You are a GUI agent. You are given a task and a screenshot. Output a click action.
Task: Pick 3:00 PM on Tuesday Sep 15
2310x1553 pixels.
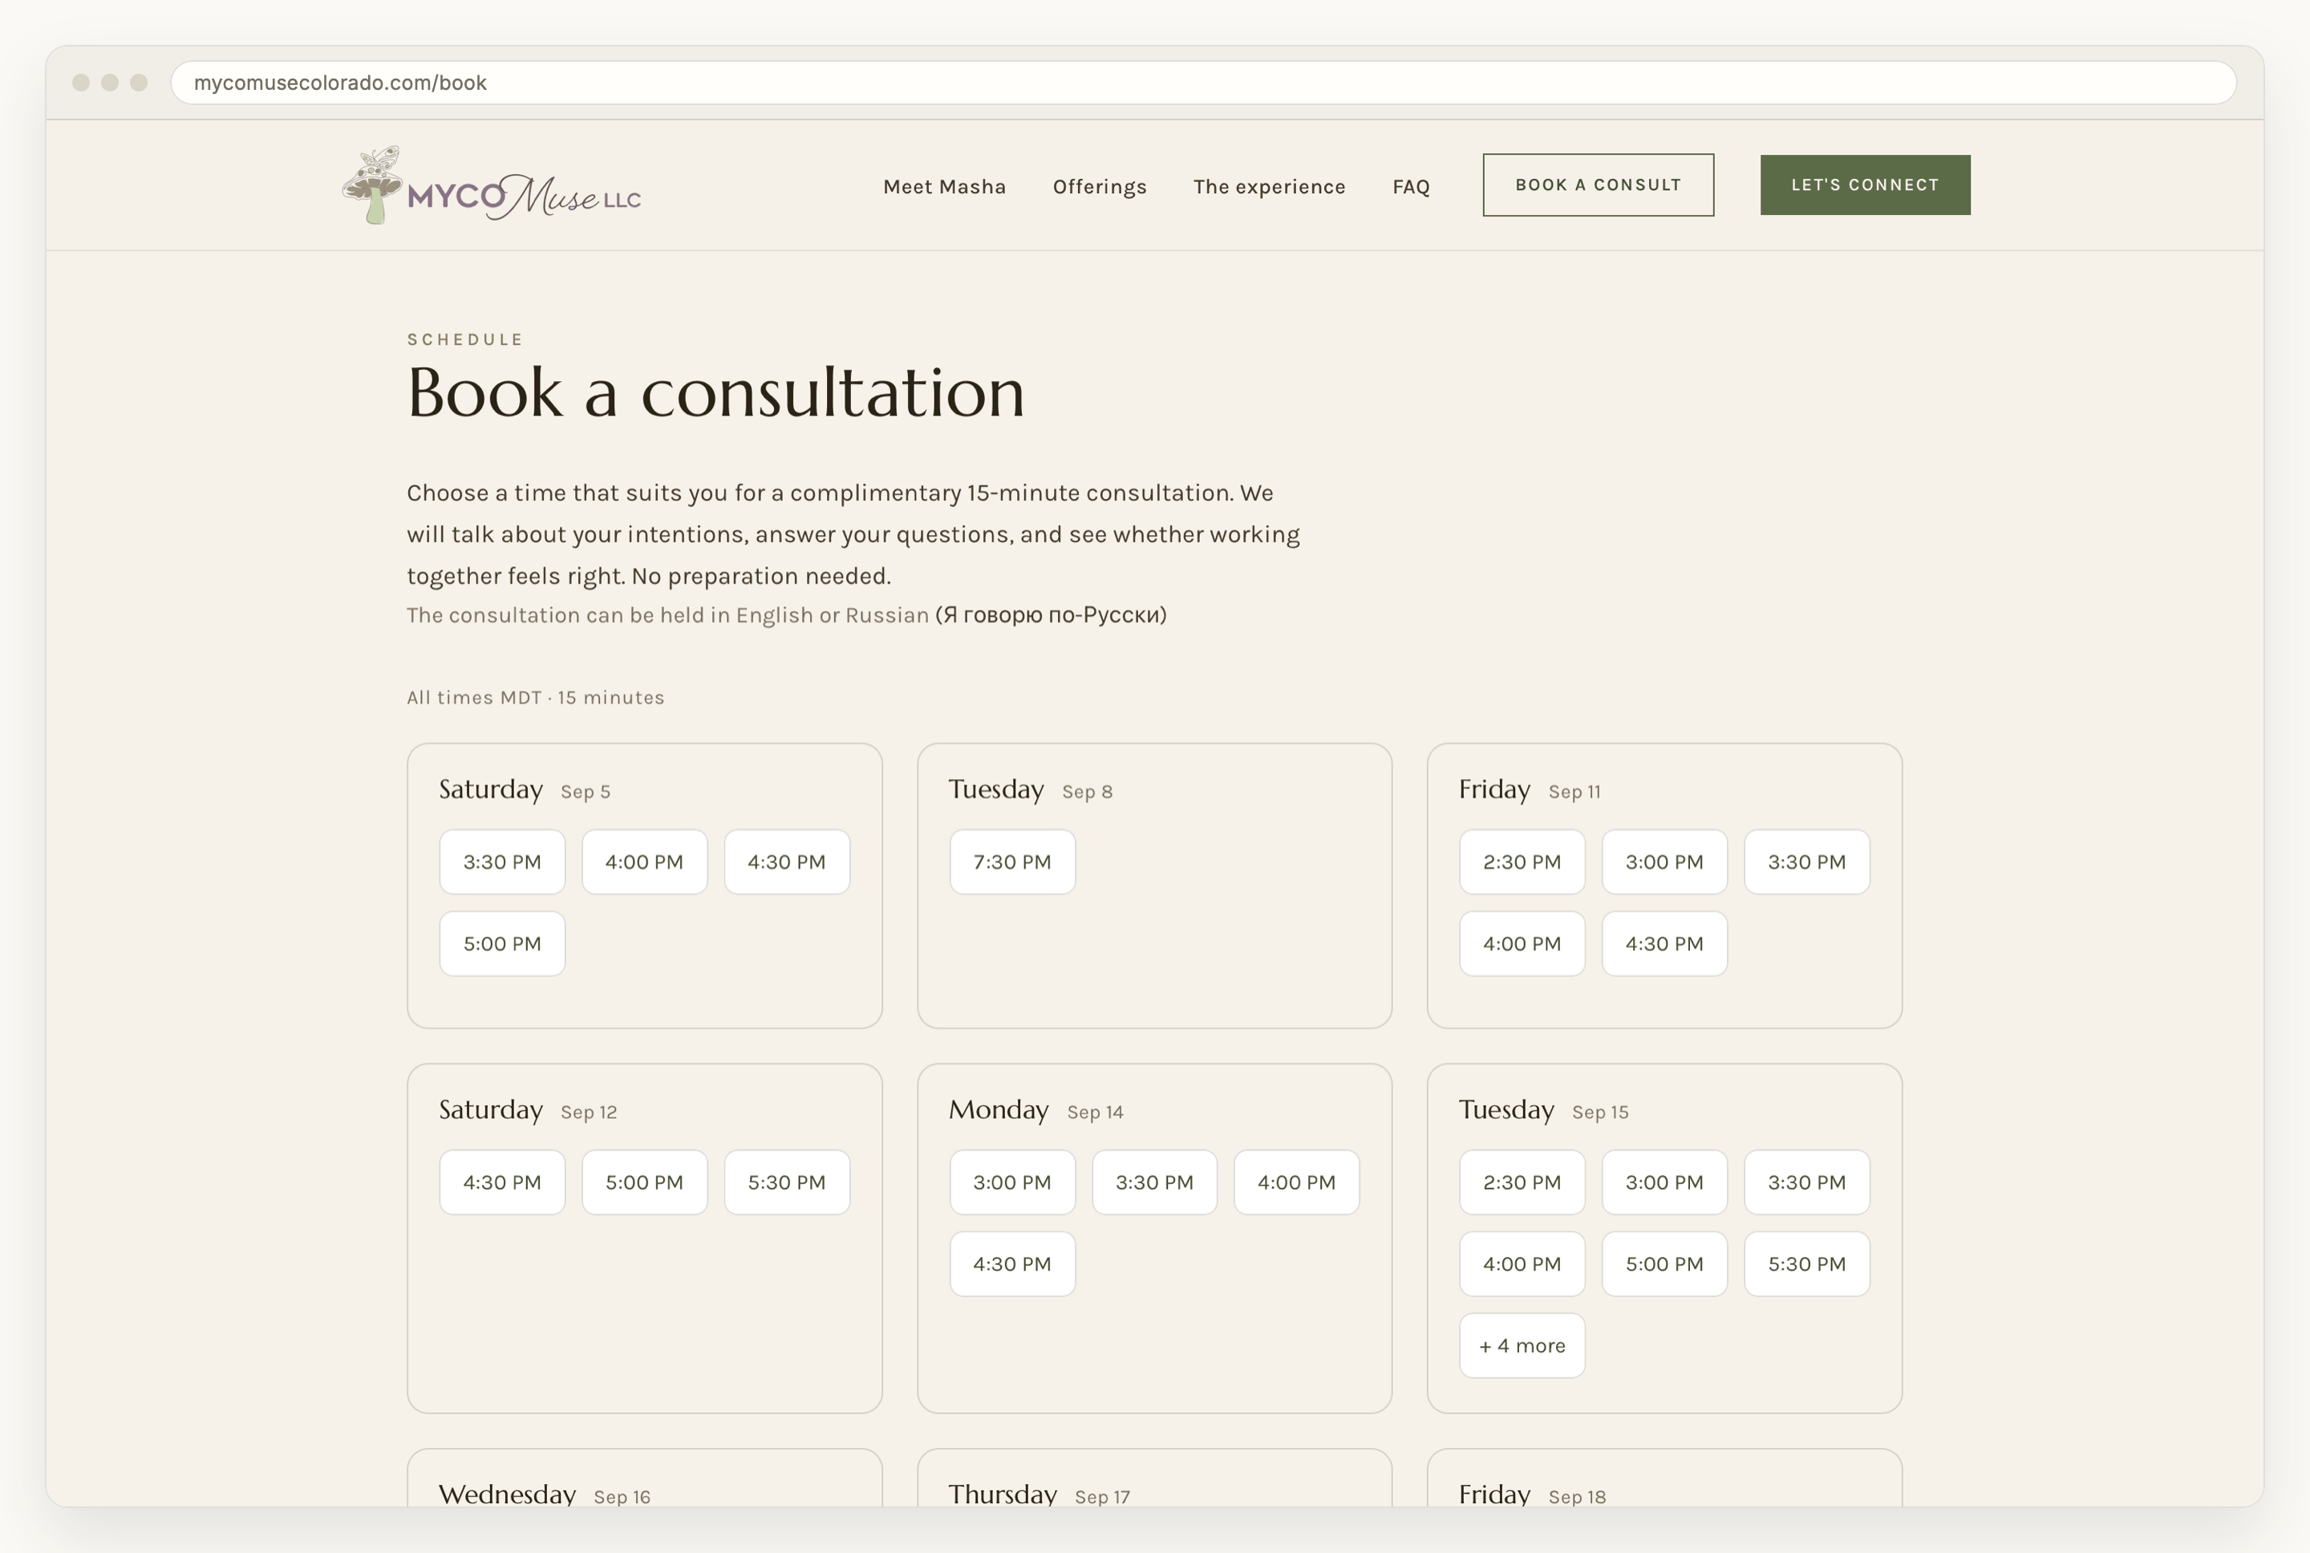click(x=1664, y=1182)
